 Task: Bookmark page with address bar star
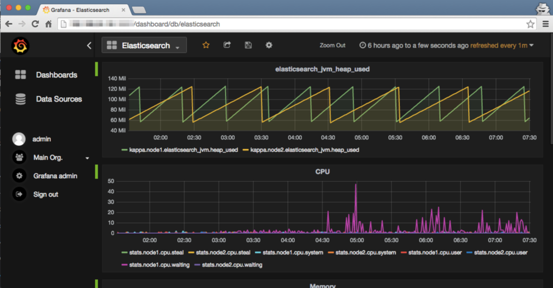[530, 24]
